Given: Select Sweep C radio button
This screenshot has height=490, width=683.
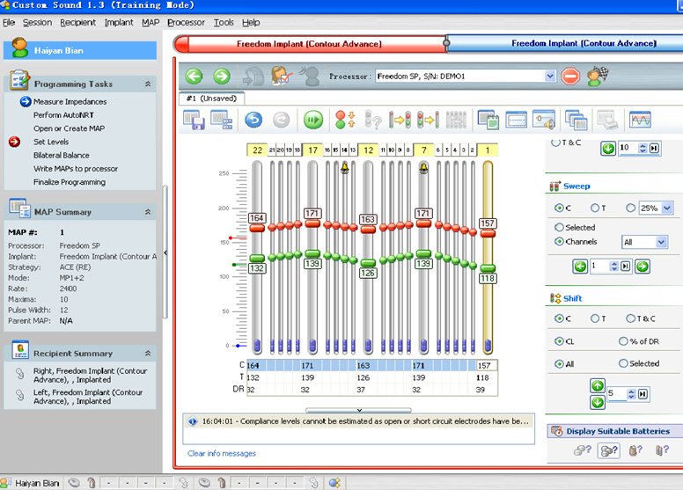Looking at the screenshot, I should 559,208.
